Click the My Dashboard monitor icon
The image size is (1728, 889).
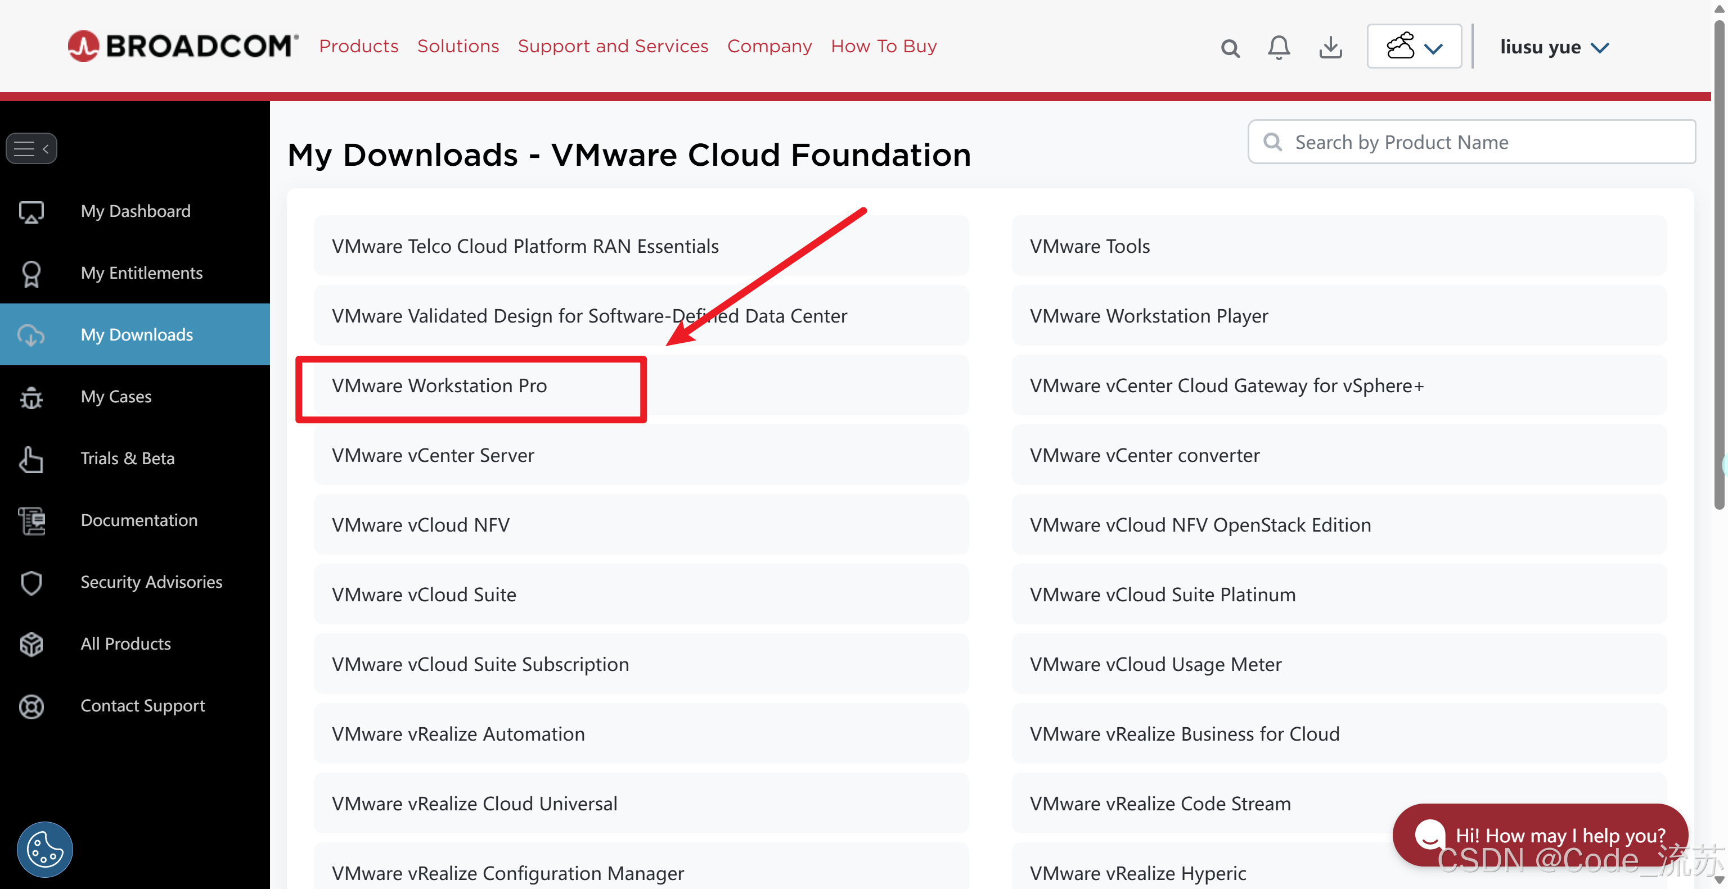31,212
